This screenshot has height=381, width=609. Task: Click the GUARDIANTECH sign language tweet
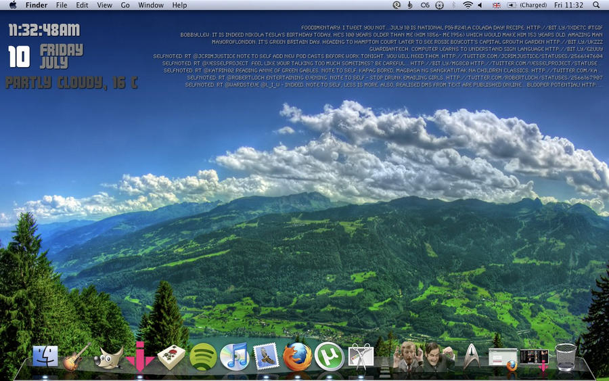pyautogui.click(x=486, y=49)
